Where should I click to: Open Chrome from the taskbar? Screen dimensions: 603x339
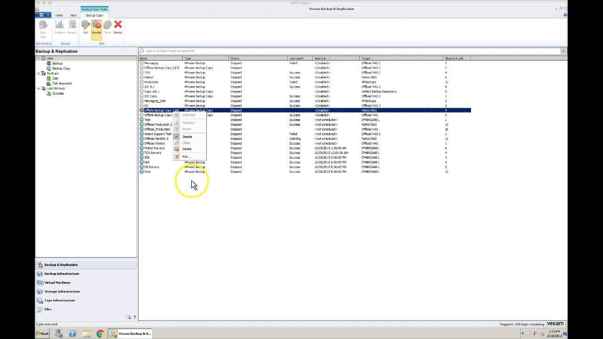tap(100, 333)
